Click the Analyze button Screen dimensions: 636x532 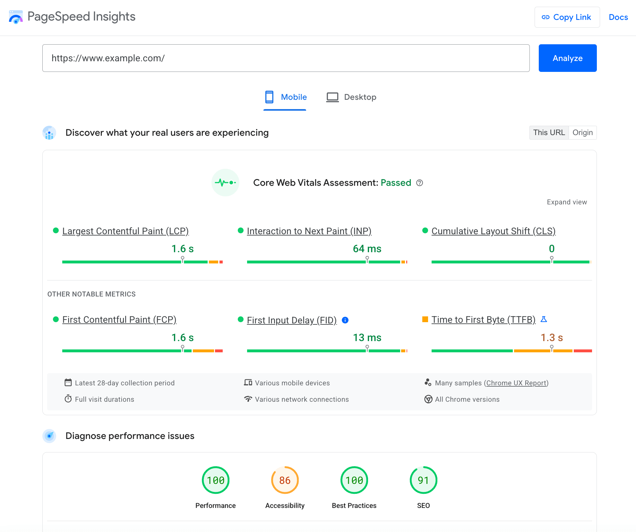pyautogui.click(x=568, y=58)
